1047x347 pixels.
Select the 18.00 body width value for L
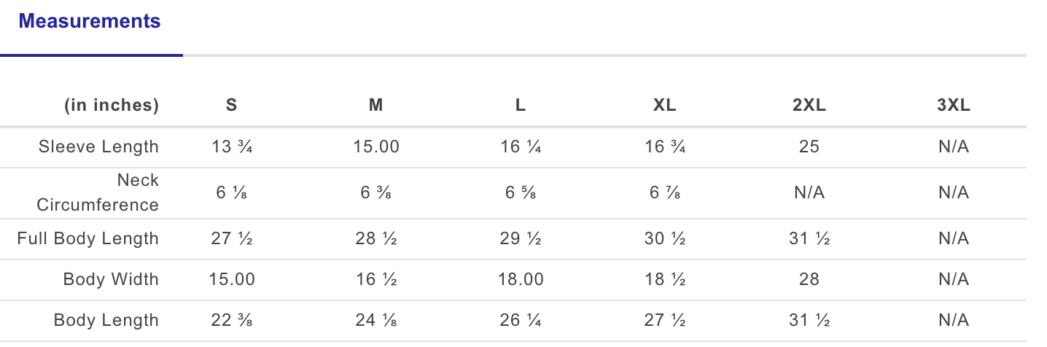[520, 279]
